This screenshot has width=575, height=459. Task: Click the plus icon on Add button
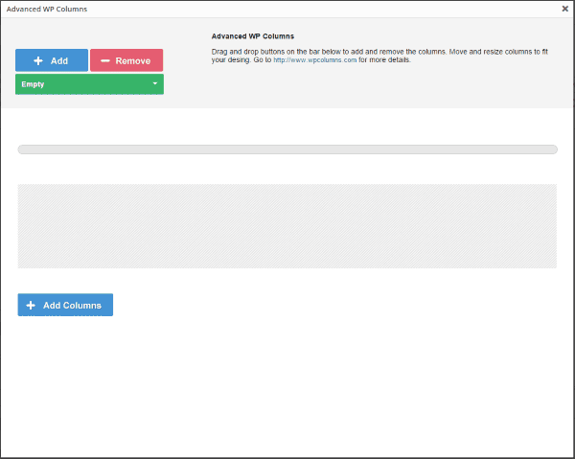37,60
